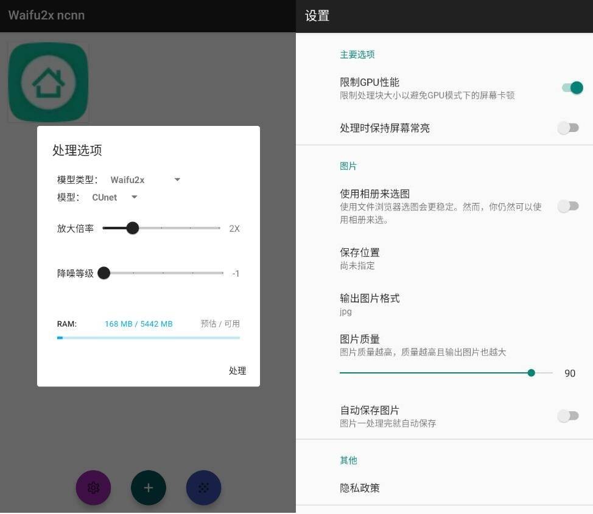Click the 放大倍率 slider handle
This screenshot has width=593, height=514.
[x=132, y=228]
